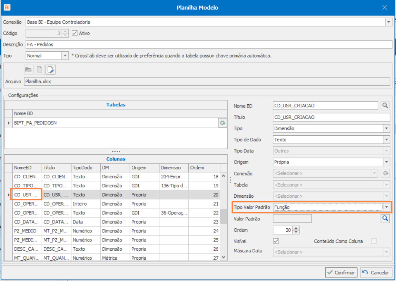Click the edit spreadsheet file icon
The height and width of the screenshot is (281, 396).
pyautogui.click(x=50, y=70)
